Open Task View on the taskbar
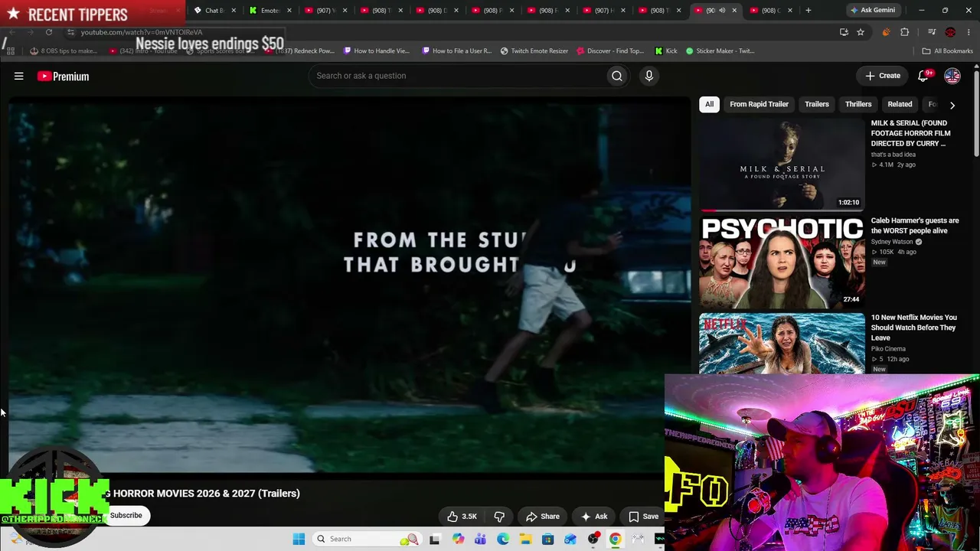Screen dimensions: 980x551 tap(435, 539)
